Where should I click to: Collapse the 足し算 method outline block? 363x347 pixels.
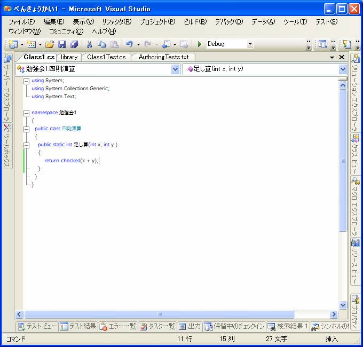pos(26,145)
